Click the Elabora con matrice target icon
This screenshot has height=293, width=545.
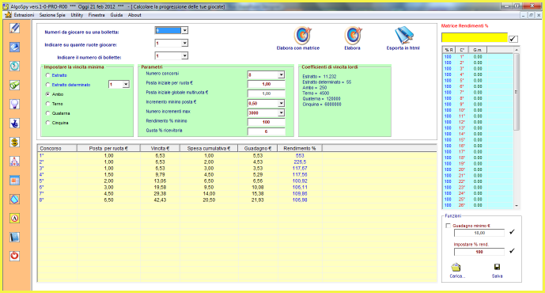[302, 36]
